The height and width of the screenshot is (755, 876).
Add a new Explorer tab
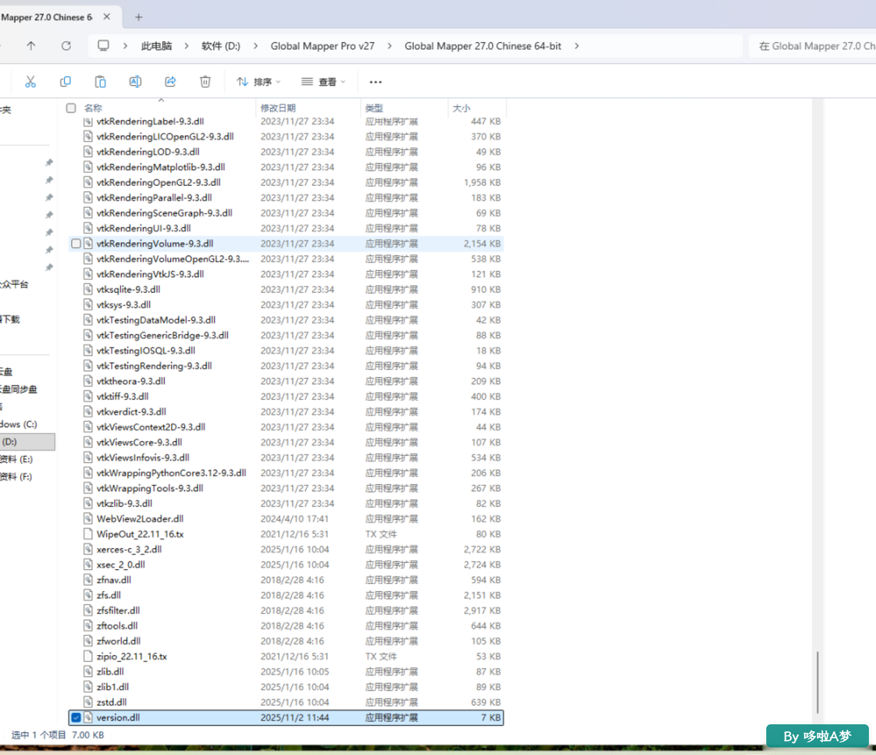(139, 17)
